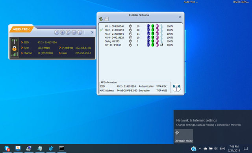Viewport: 252px width, 153px height.
Task: Open the Action Center notifications icon
Action: tap(246, 148)
